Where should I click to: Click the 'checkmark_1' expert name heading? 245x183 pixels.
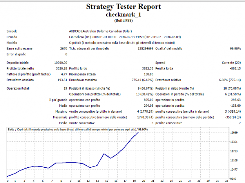point(123,15)
